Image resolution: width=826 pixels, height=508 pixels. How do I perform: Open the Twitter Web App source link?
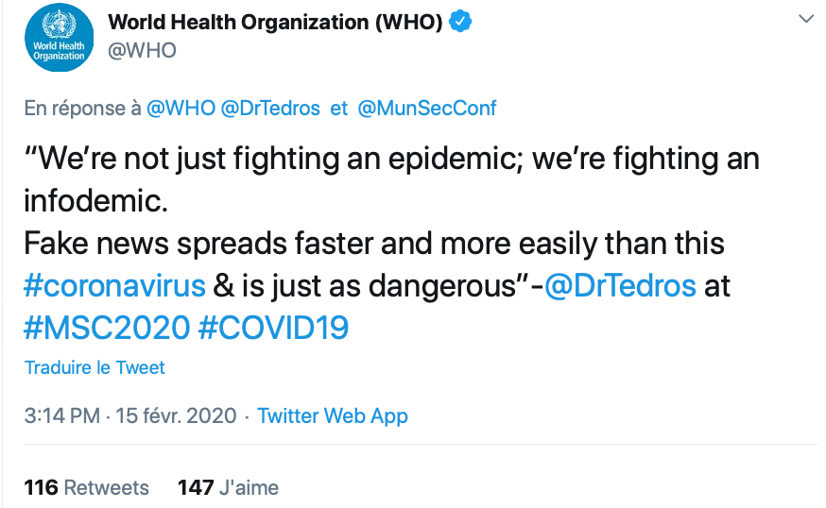[x=333, y=416]
